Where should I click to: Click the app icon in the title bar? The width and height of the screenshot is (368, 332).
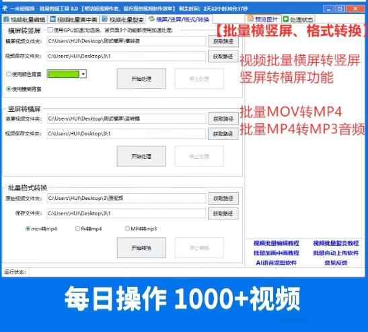pos(5,9)
